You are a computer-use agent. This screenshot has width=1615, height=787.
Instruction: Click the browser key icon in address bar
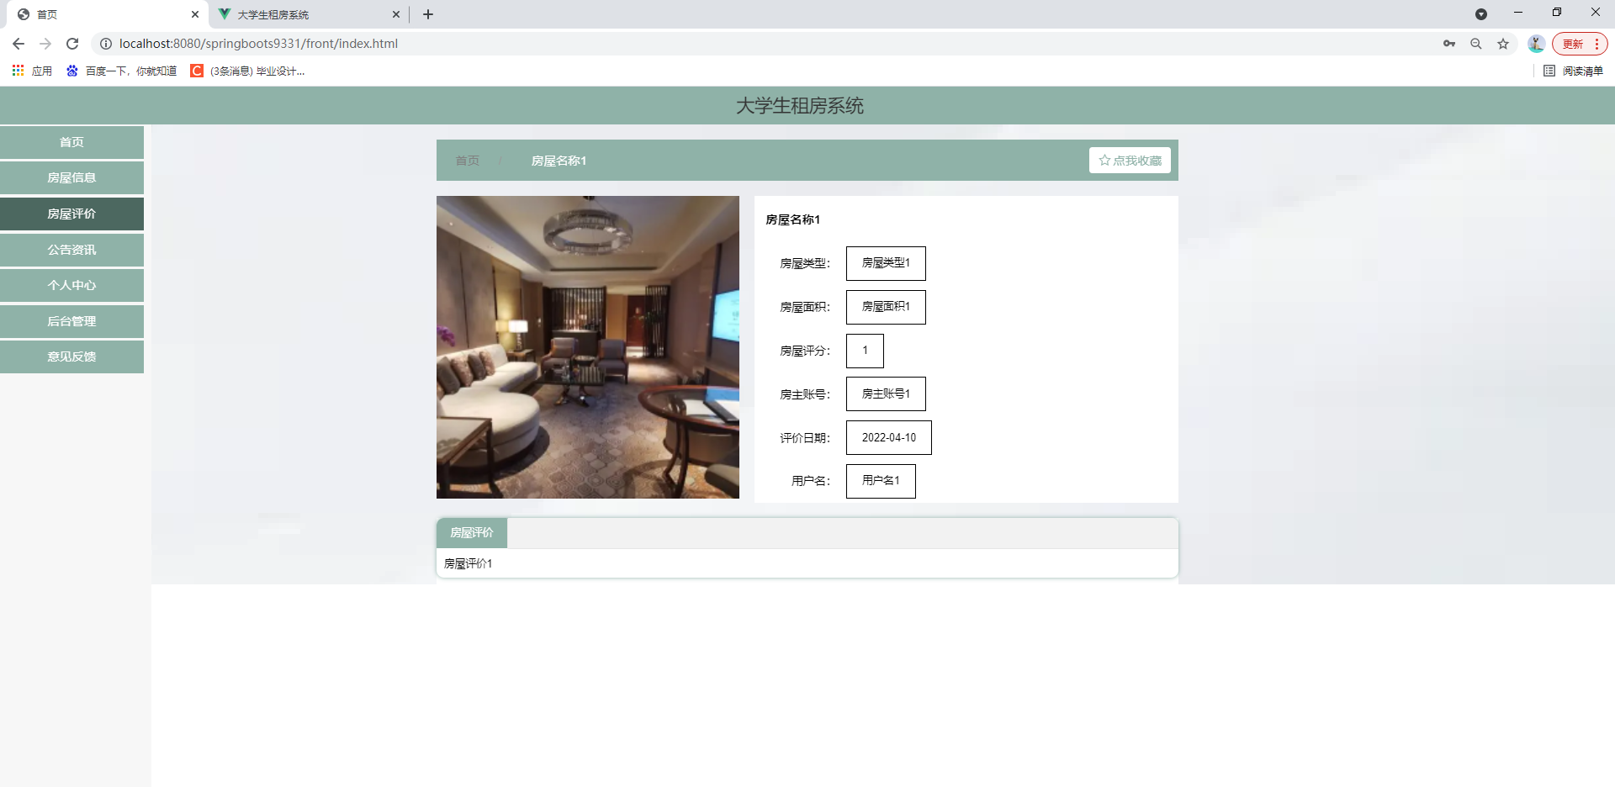point(1449,43)
